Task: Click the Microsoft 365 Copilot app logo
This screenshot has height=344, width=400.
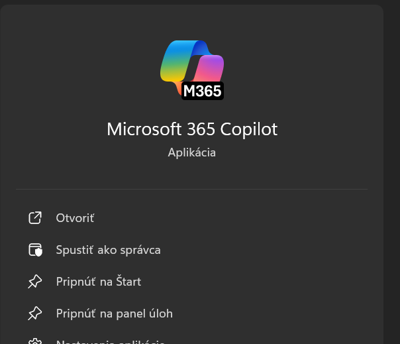Action: tap(191, 65)
